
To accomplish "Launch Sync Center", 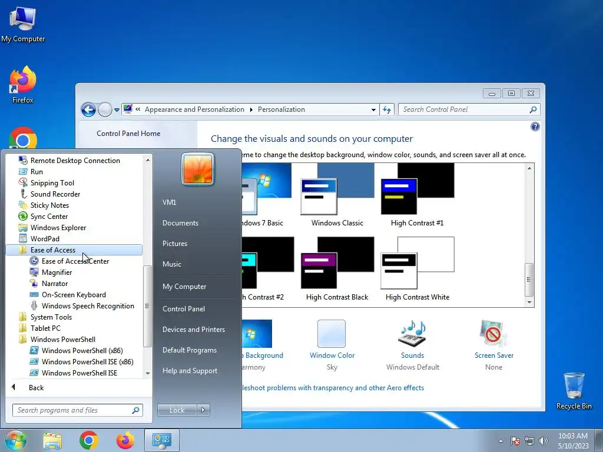I will tap(43, 216).
